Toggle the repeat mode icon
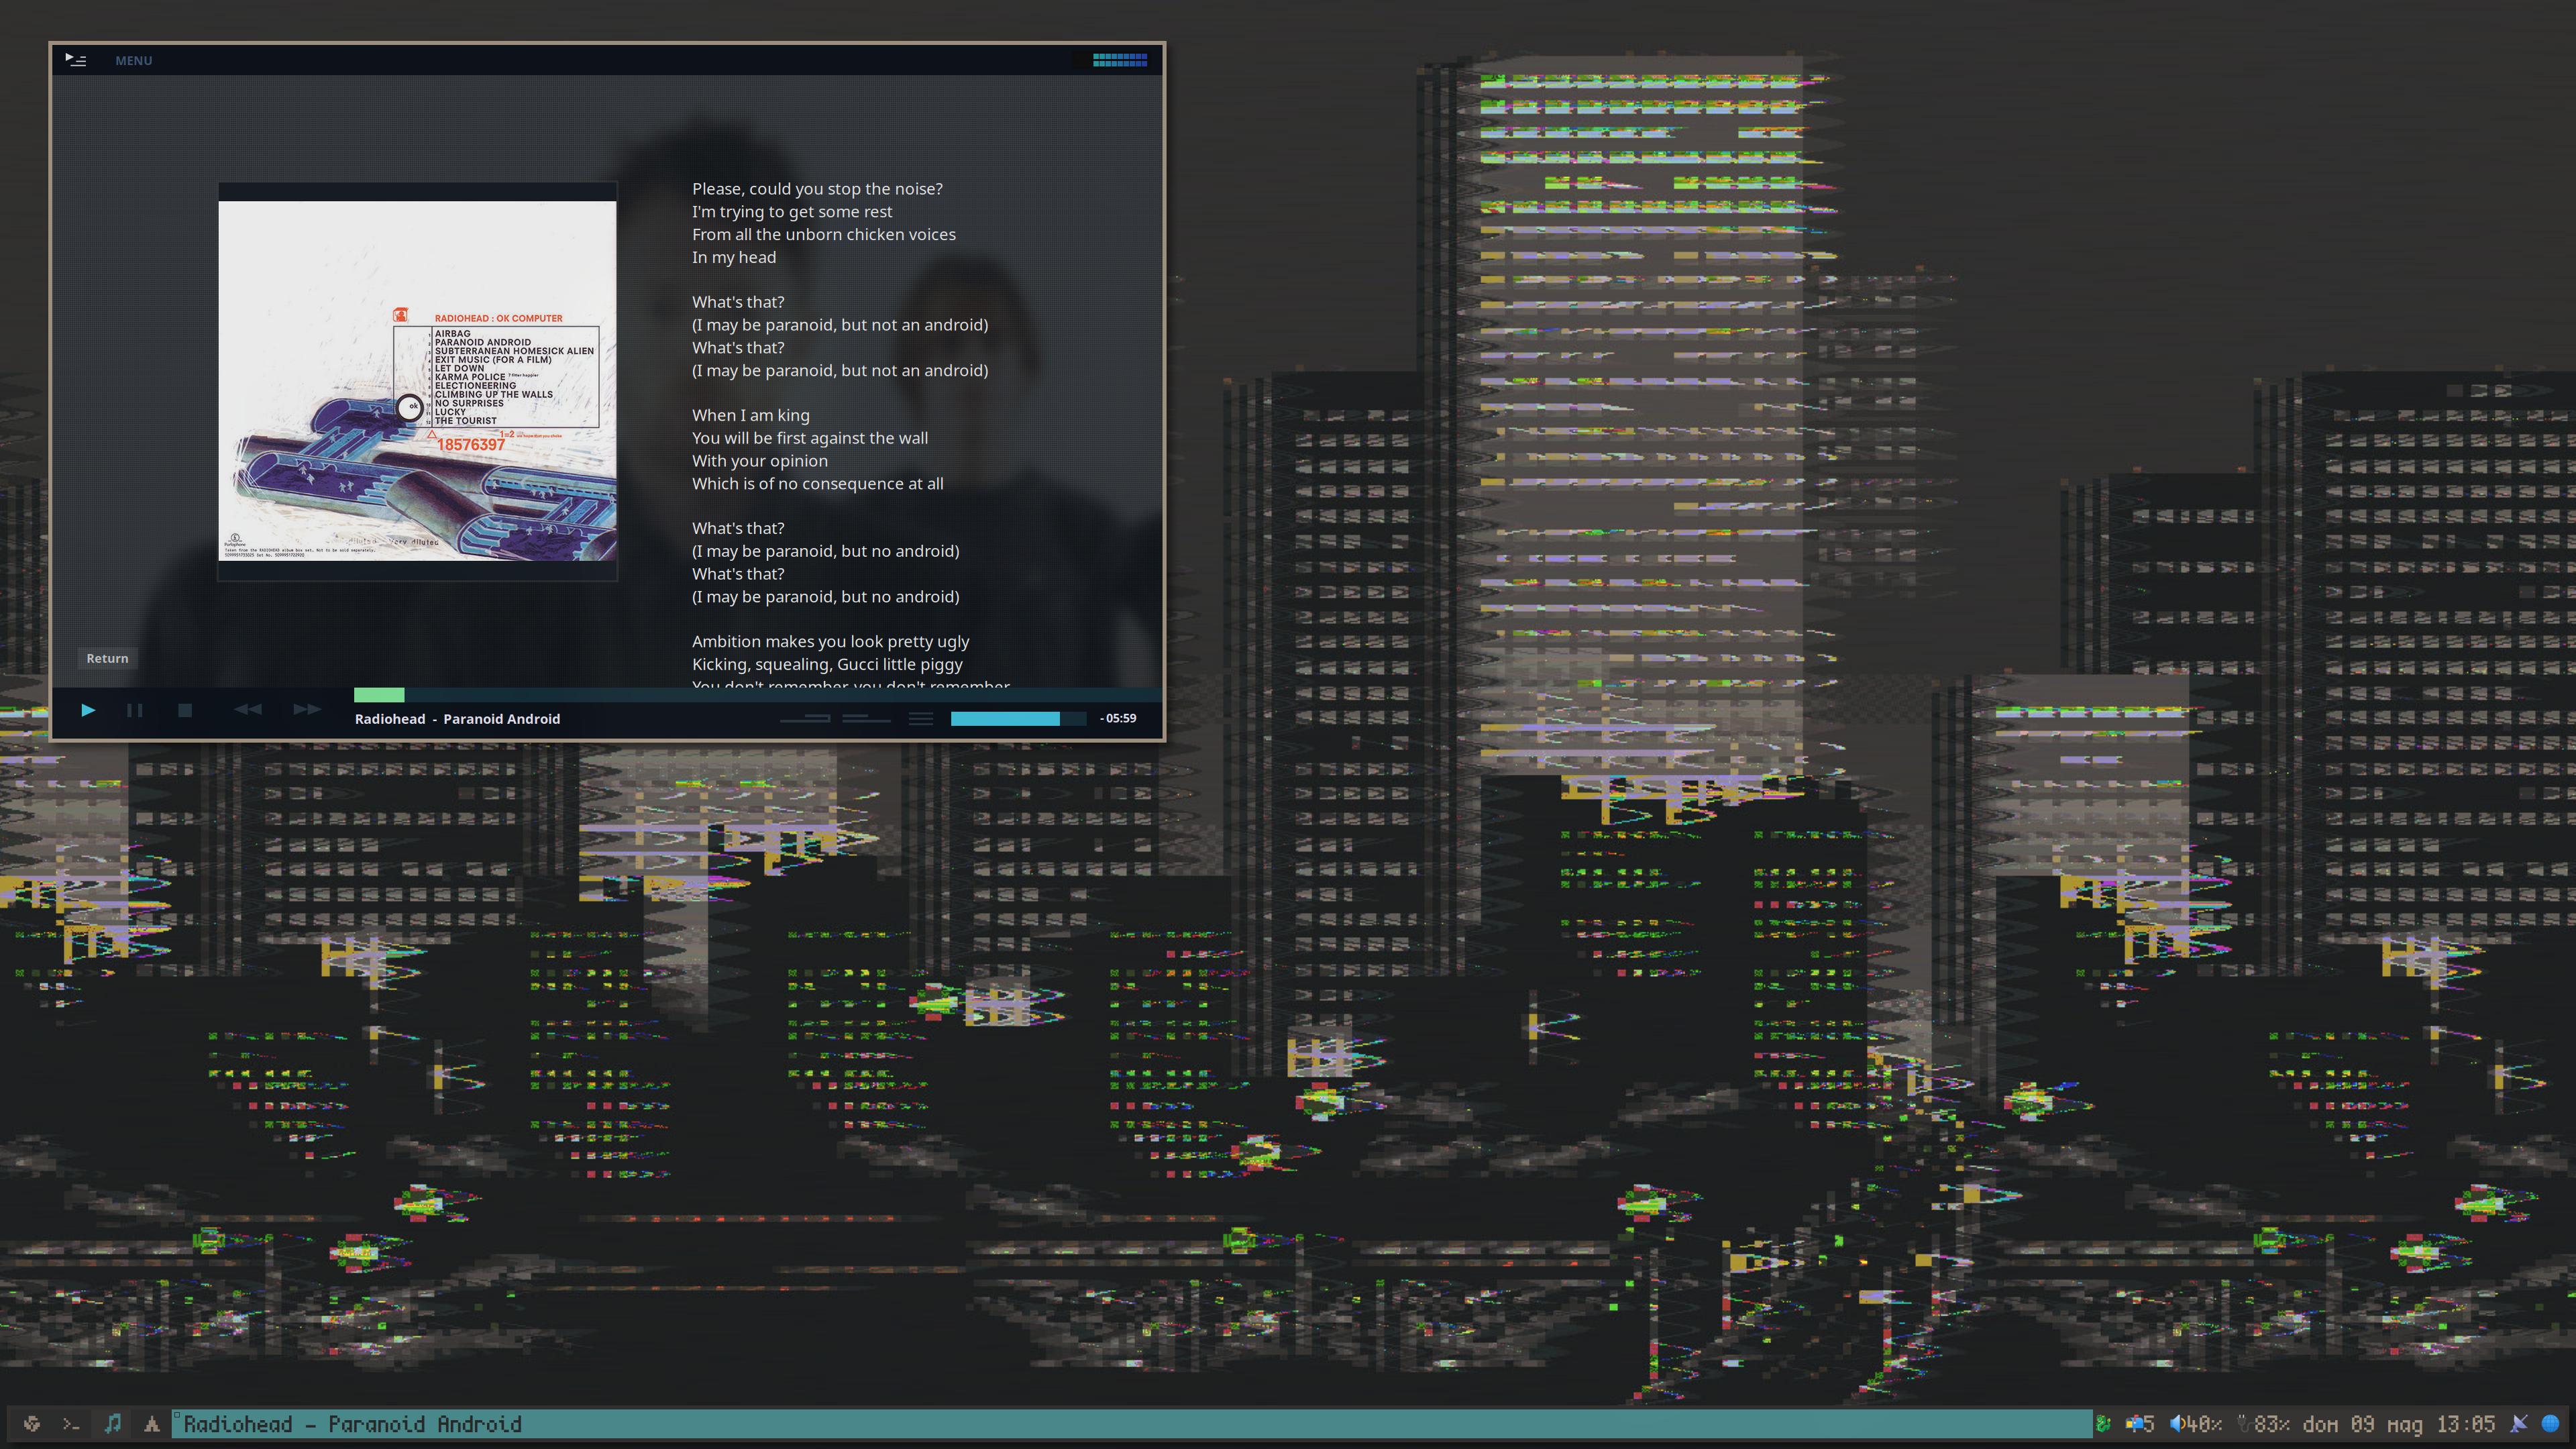Image resolution: width=2576 pixels, height=1449 pixels. tap(804, 718)
